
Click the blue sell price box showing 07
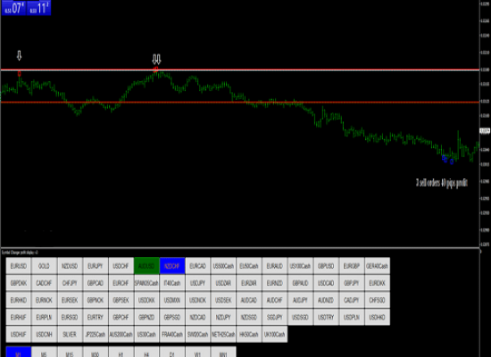13,8
